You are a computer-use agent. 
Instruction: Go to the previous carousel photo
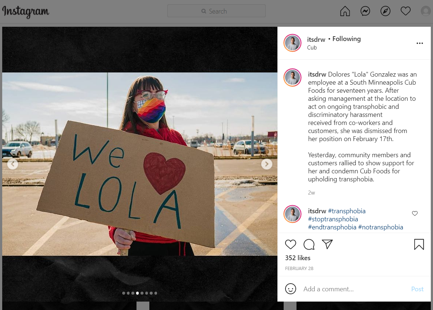tap(13, 164)
